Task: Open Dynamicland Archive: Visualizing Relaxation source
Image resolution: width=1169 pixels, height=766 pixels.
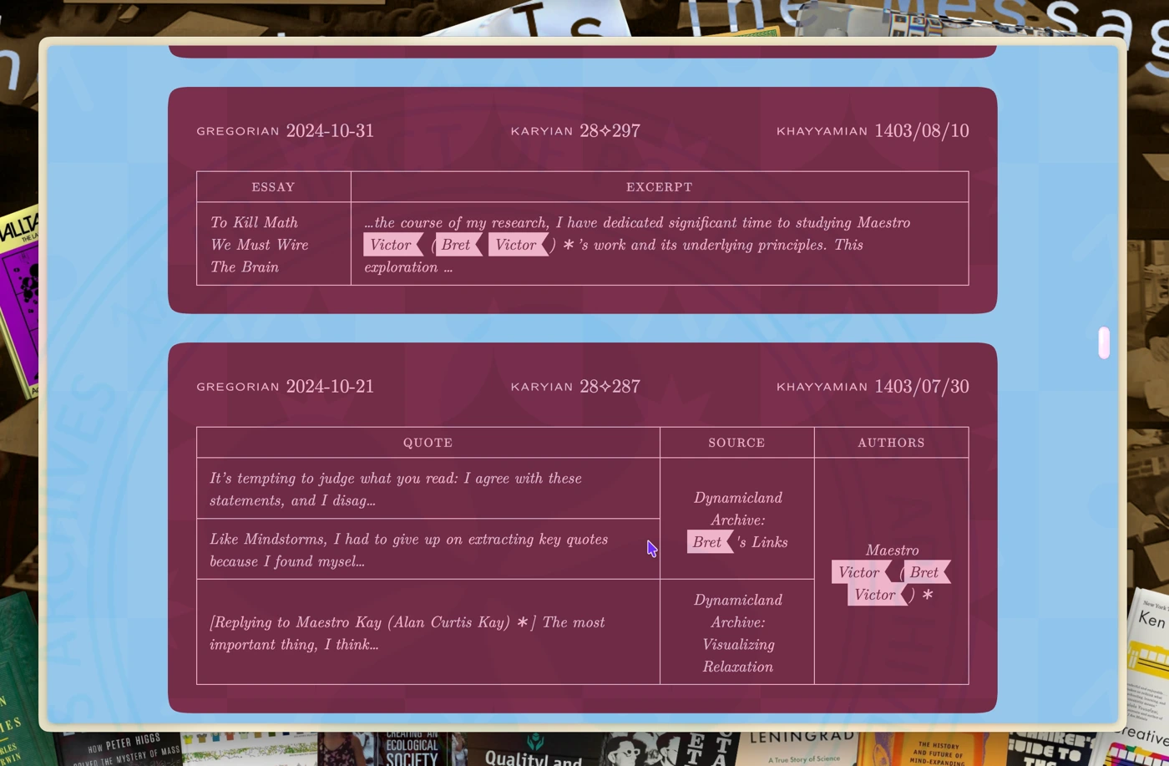Action: [737, 633]
